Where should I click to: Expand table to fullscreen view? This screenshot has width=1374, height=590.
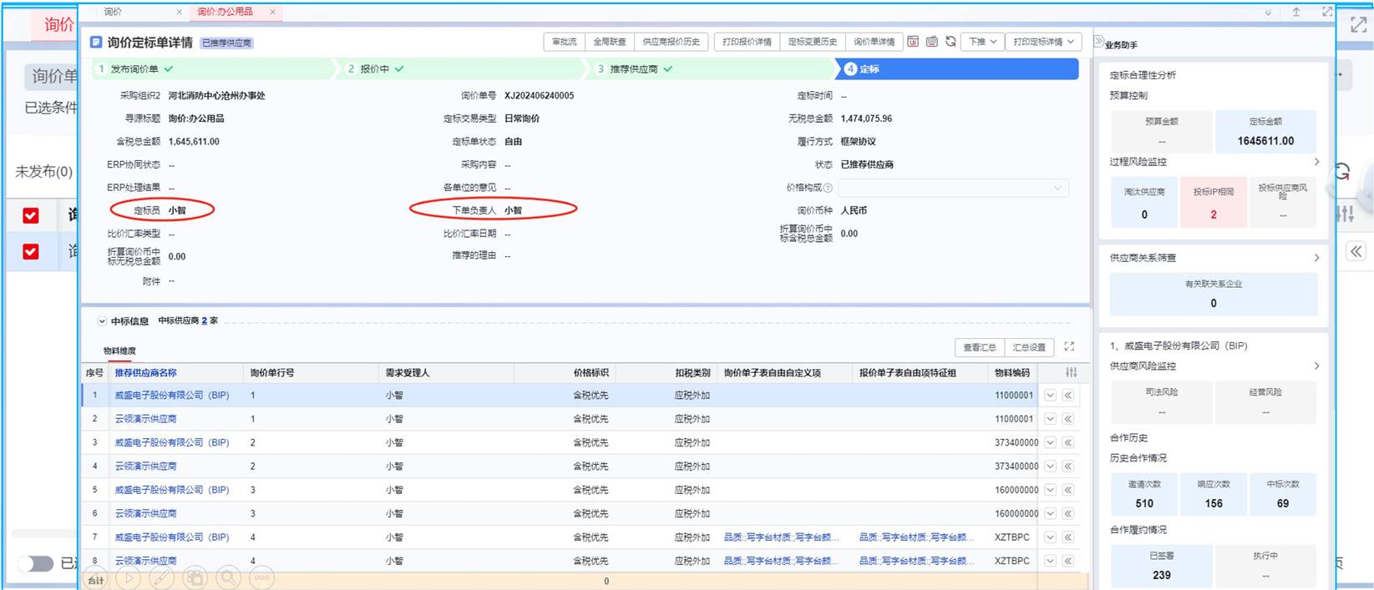click(1069, 347)
